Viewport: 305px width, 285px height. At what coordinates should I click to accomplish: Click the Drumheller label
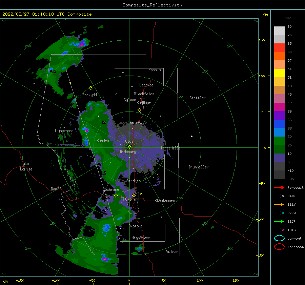tap(199, 167)
